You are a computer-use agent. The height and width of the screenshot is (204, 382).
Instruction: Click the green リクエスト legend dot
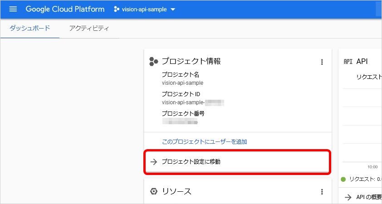click(343, 180)
